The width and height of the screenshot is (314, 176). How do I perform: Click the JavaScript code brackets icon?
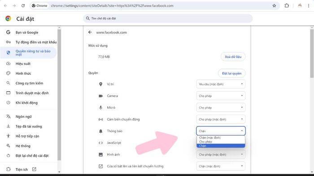click(x=101, y=142)
